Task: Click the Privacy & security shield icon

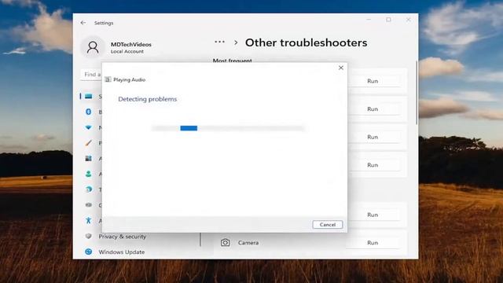Action: (89, 236)
